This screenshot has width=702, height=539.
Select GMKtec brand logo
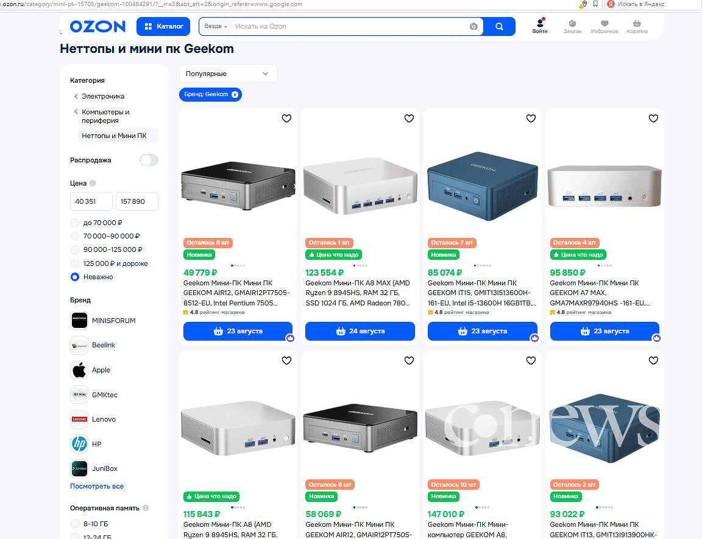coord(79,395)
